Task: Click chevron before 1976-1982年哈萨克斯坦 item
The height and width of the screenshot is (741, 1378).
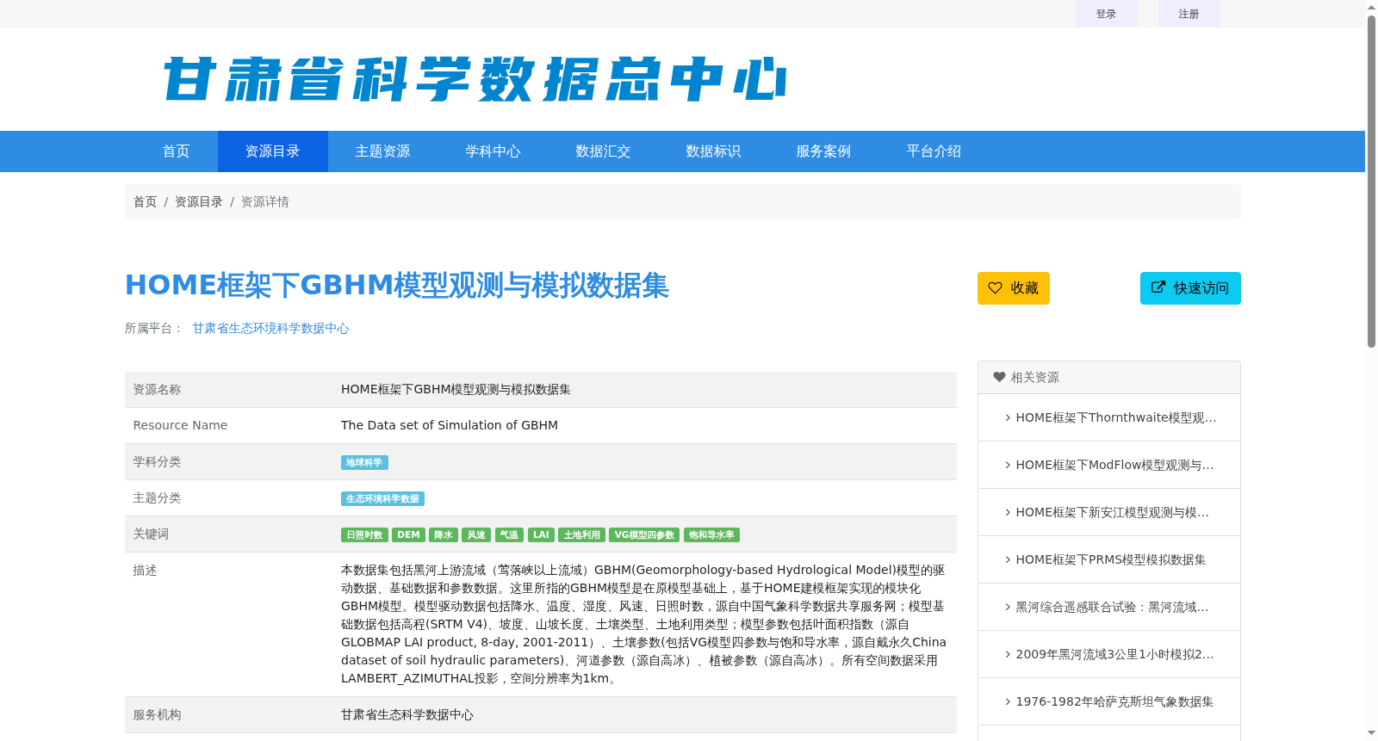Action: point(1008,701)
